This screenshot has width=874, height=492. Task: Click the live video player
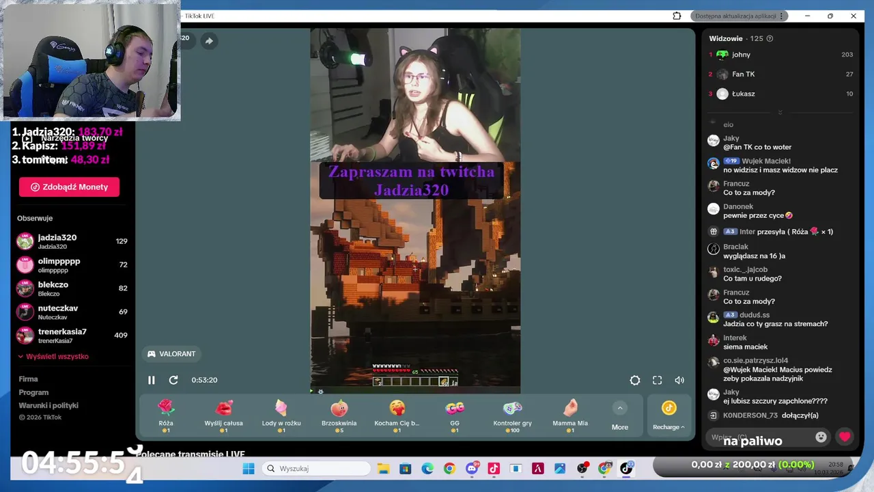415,210
